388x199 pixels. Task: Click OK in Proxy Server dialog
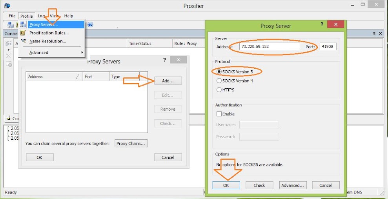click(x=226, y=185)
